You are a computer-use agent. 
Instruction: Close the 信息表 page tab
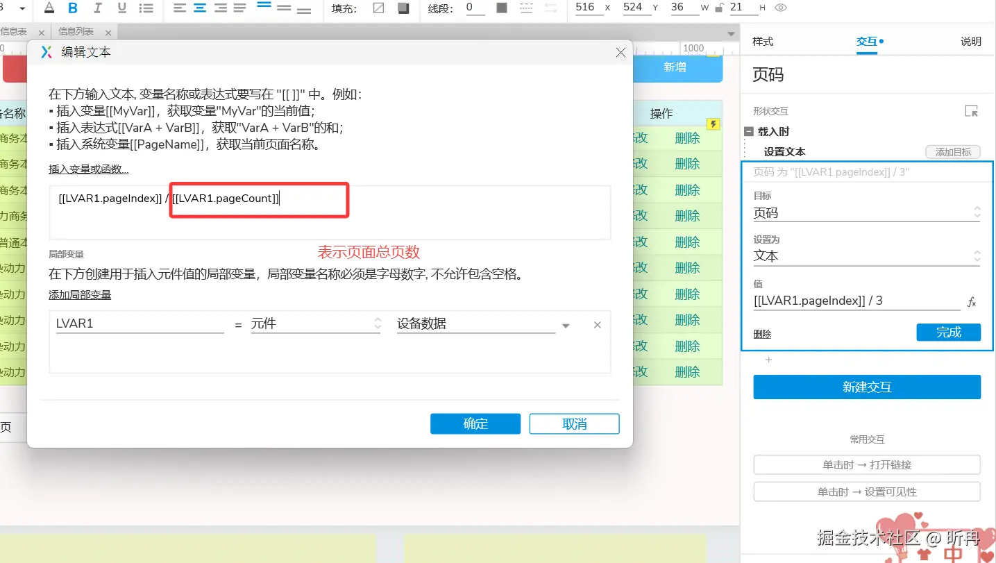coord(42,33)
